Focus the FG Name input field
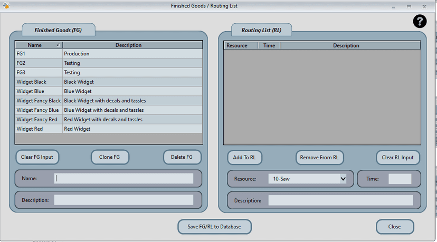This screenshot has height=242, width=437. pyautogui.click(x=123, y=179)
